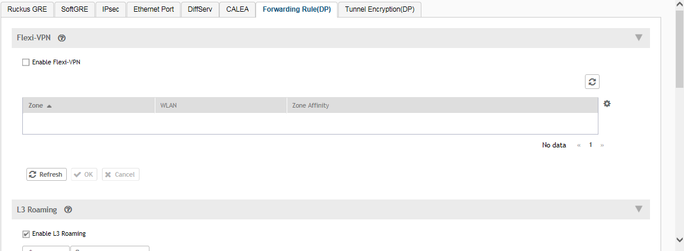Collapse the L3 Roaming section
The image size is (684, 251).
pyautogui.click(x=639, y=209)
